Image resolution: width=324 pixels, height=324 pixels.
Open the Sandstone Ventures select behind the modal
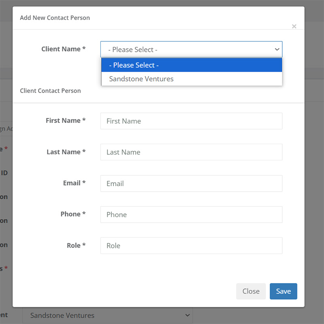(107, 315)
